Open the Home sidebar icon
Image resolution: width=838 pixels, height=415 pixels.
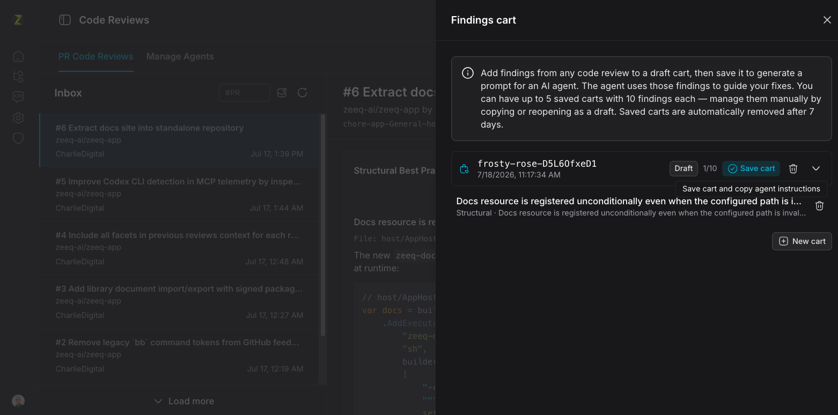[x=18, y=56]
